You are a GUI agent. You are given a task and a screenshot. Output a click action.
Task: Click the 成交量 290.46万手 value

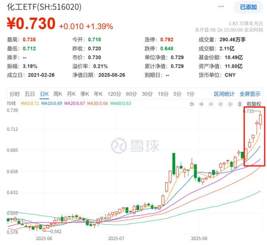pyautogui.click(x=233, y=40)
